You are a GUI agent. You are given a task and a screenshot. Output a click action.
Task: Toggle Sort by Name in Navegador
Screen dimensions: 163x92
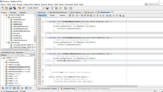coord(26,88)
